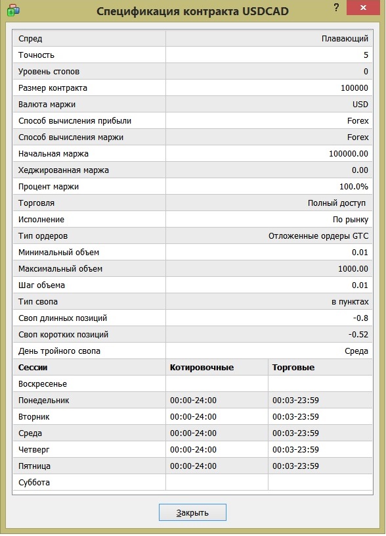Click the Уровень стопов row label
Image resolution: width=386 pixels, height=536 pixels.
tap(49, 72)
